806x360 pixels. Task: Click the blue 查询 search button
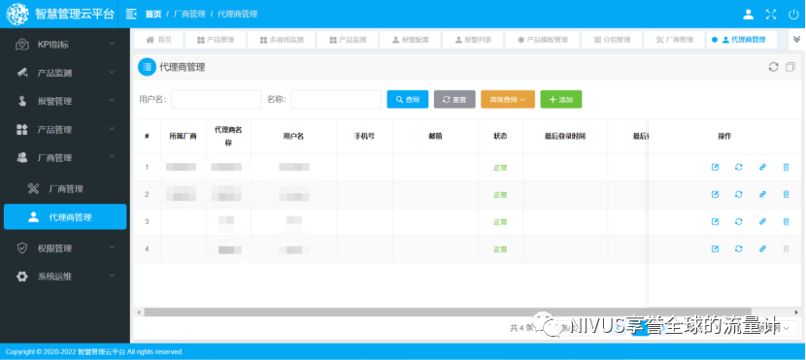pyautogui.click(x=407, y=100)
